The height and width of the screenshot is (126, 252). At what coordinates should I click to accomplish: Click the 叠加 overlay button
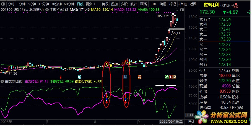point(115,4)
